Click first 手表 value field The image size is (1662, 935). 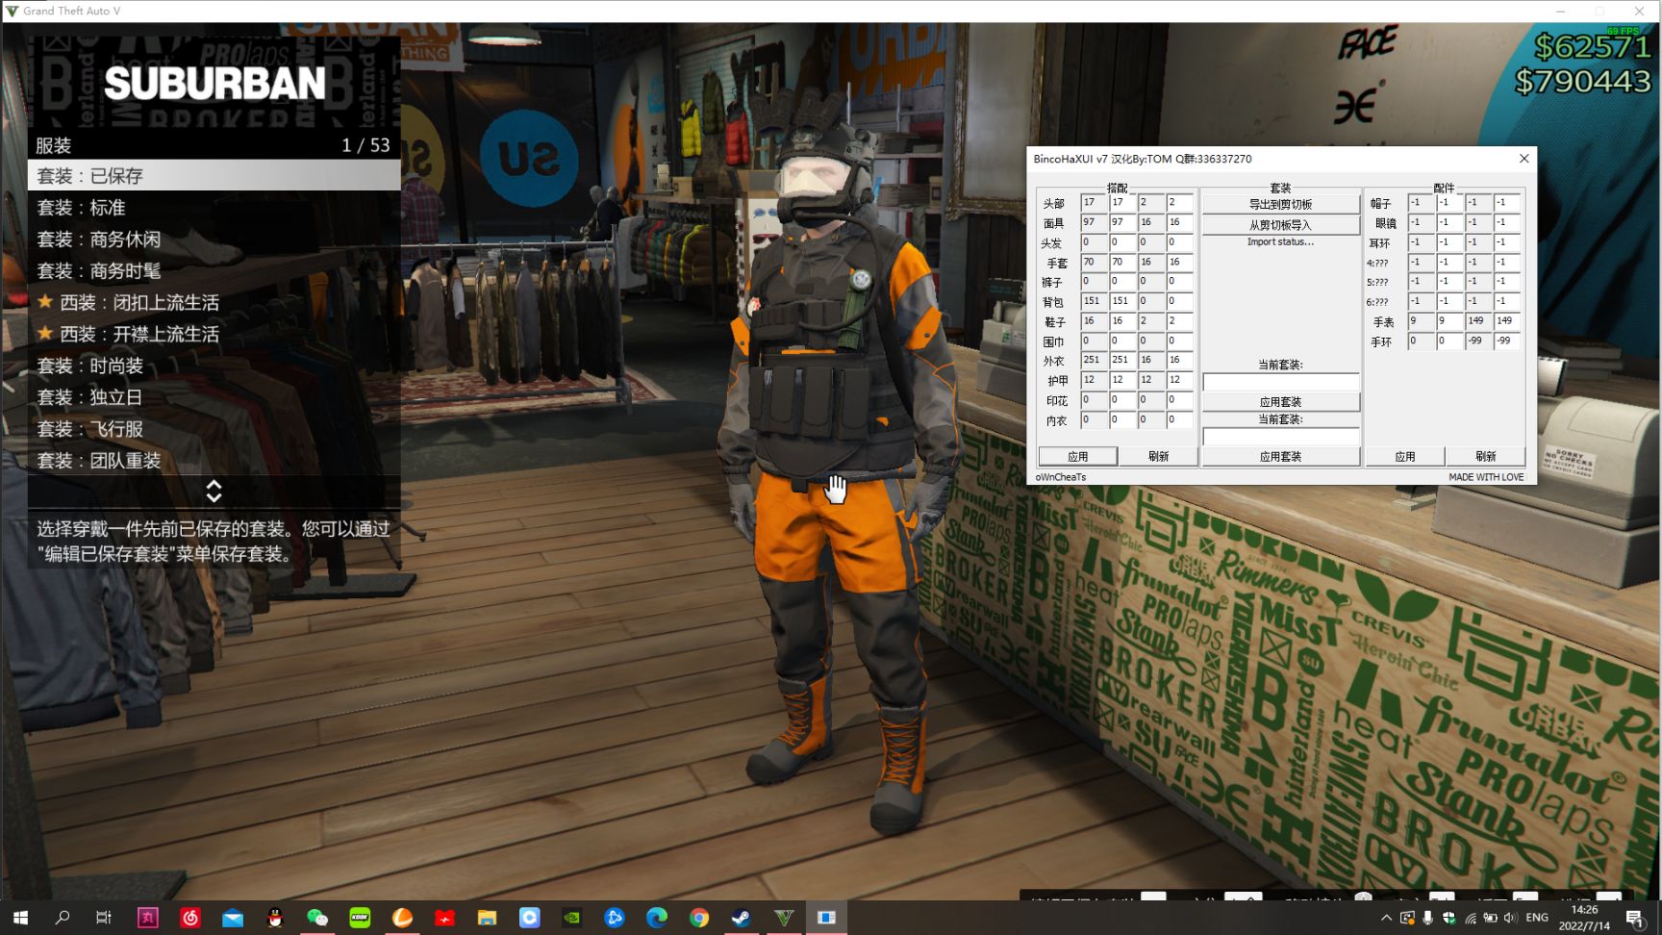(1421, 321)
